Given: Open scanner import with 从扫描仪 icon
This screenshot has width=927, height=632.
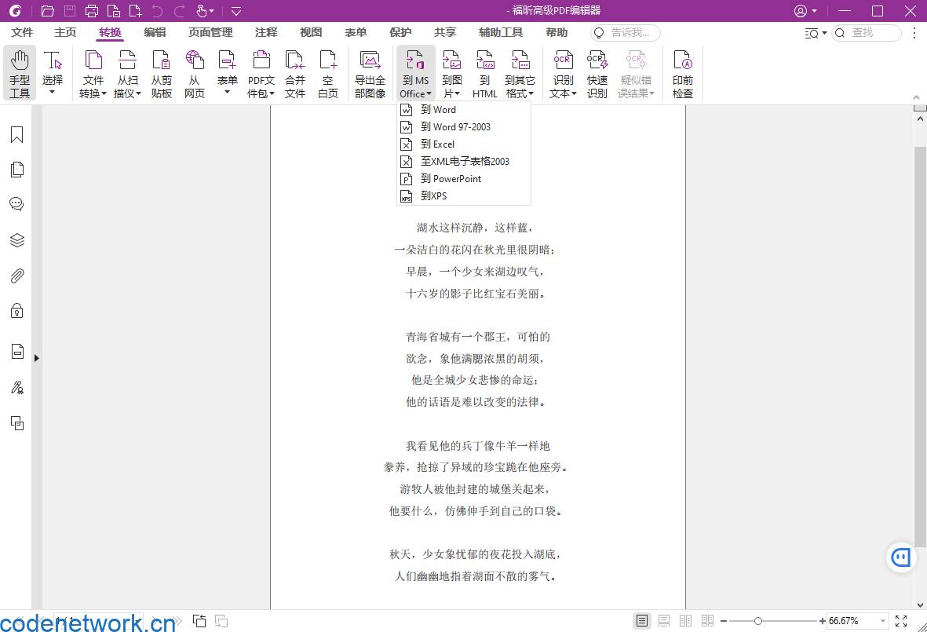Looking at the screenshot, I should (x=127, y=72).
